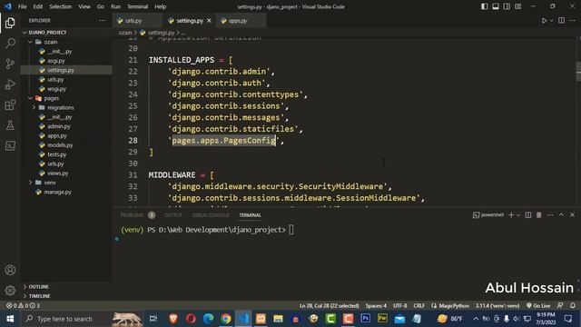The width and height of the screenshot is (581, 327).
Task: Open the Search view in activity bar
Action: pyautogui.click(x=10, y=44)
